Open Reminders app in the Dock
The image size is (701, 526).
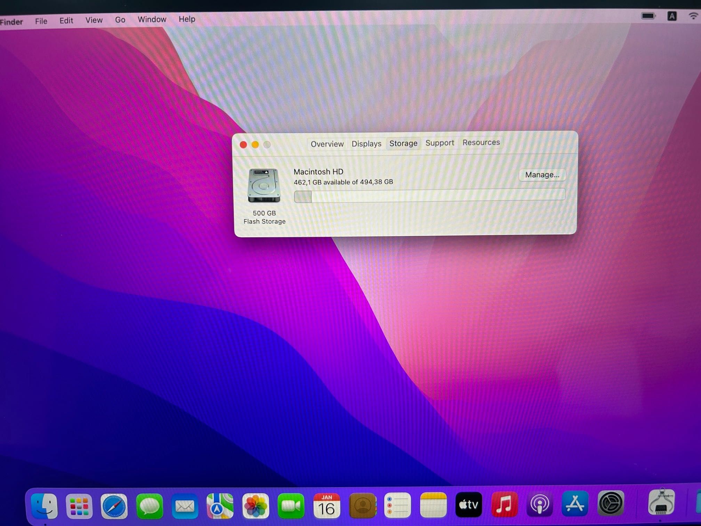tap(397, 505)
